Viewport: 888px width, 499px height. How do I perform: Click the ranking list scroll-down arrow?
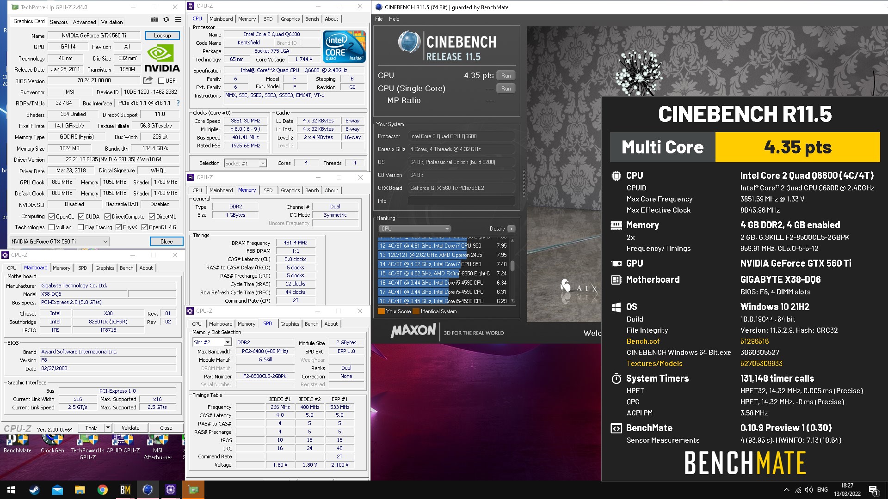point(512,301)
